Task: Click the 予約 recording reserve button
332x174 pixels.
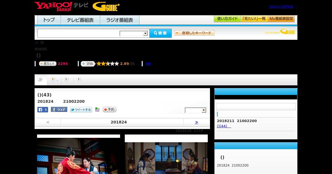Action: [x=110, y=110]
